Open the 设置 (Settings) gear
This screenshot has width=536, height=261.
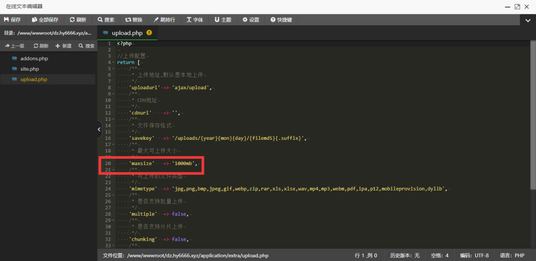click(x=251, y=20)
